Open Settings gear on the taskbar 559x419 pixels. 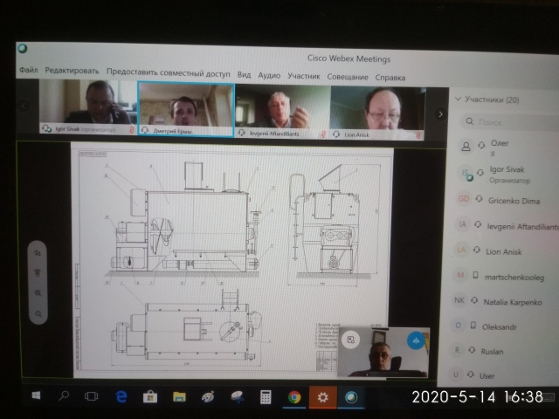(322, 397)
